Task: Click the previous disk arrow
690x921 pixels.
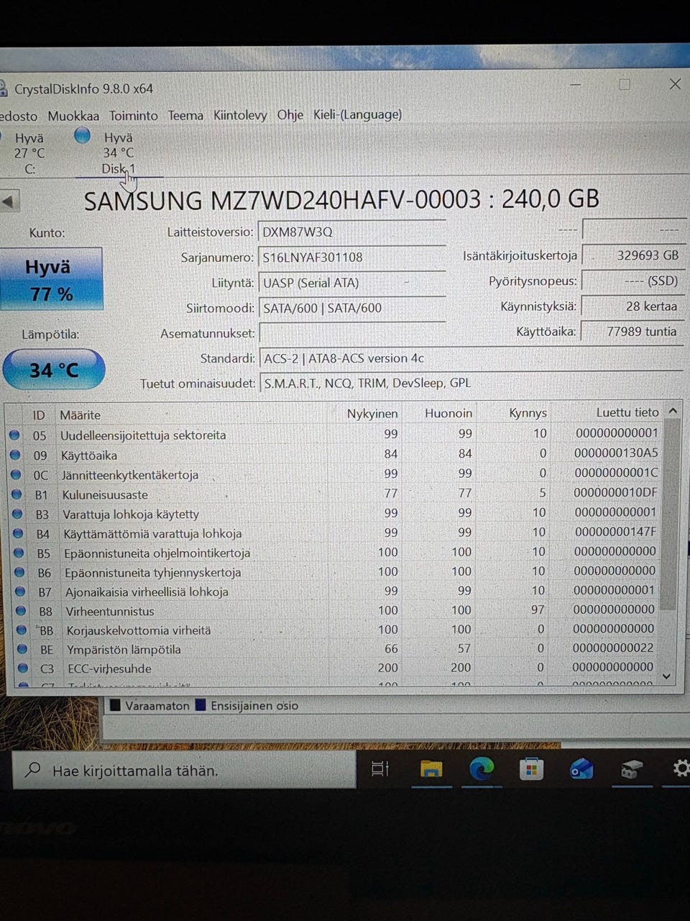Action: pyautogui.click(x=9, y=201)
